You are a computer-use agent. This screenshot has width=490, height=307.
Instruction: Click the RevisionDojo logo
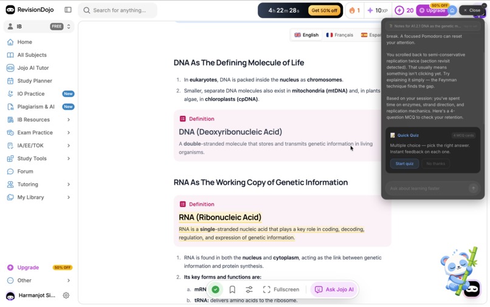[x=30, y=10]
